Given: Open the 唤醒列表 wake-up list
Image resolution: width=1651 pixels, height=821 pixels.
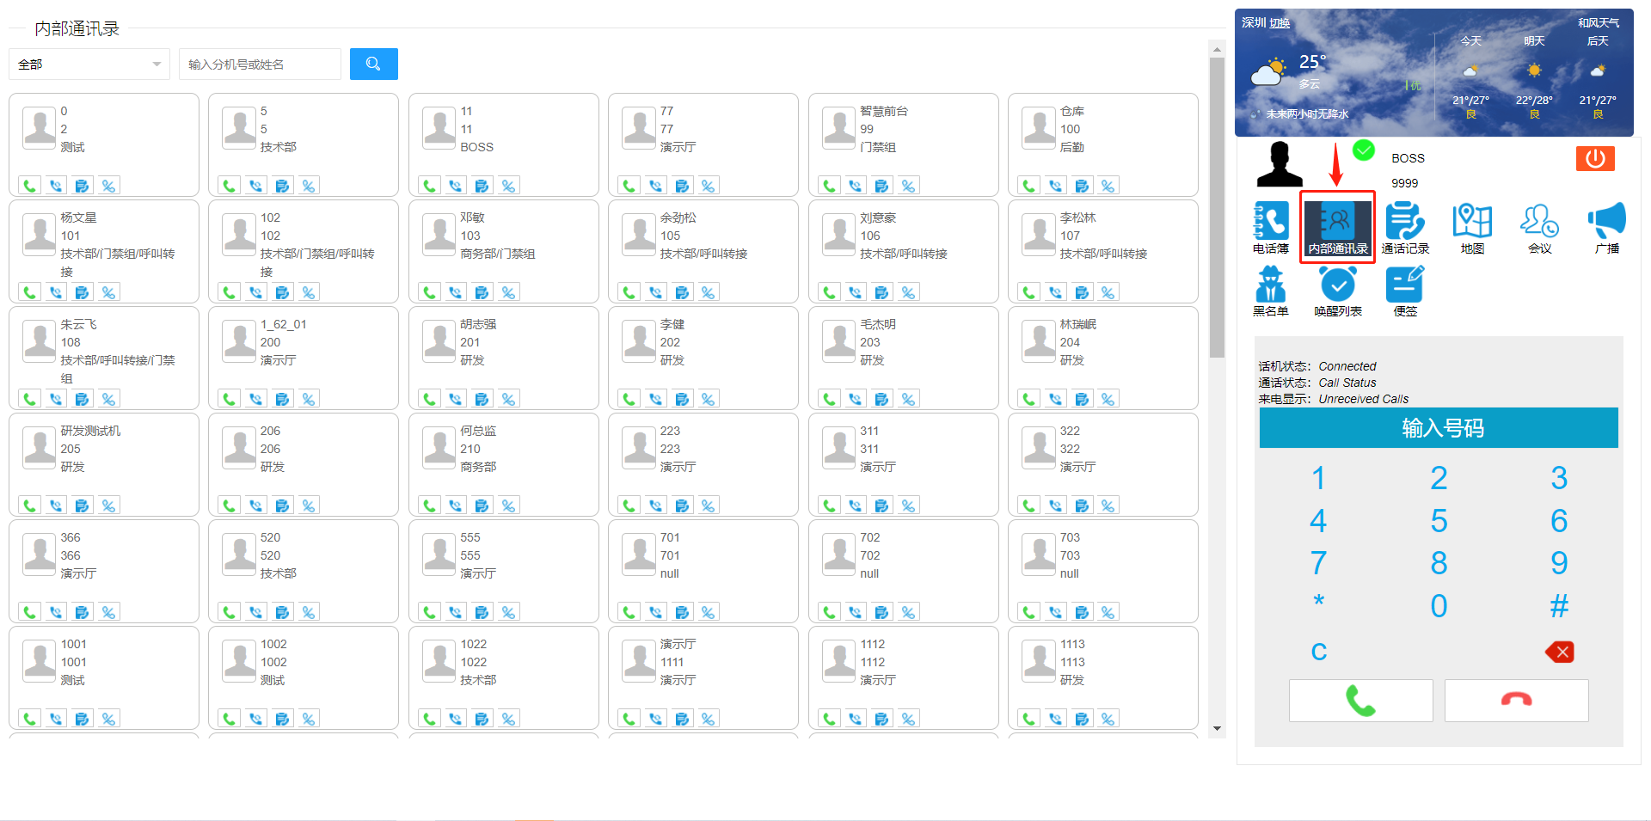Looking at the screenshot, I should [1338, 290].
